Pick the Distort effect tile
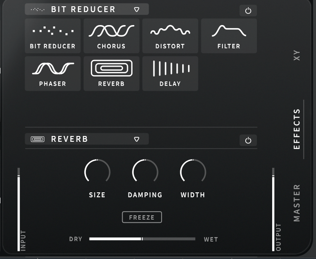The width and height of the screenshot is (316, 259). (x=170, y=35)
